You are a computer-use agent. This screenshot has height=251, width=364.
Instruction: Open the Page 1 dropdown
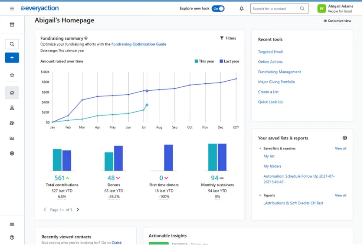click(62, 210)
